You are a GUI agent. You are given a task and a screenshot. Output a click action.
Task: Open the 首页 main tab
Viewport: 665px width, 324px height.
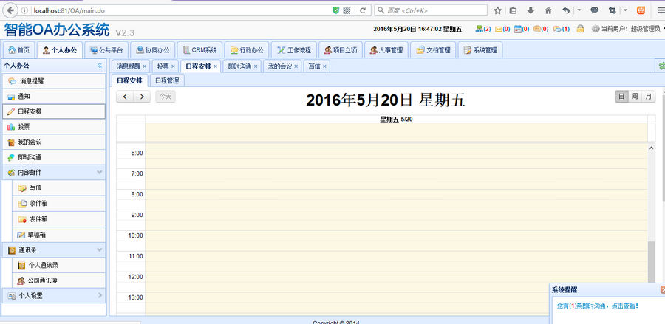18,50
